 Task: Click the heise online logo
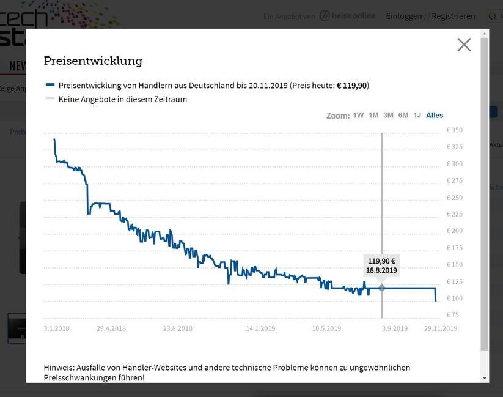347,16
